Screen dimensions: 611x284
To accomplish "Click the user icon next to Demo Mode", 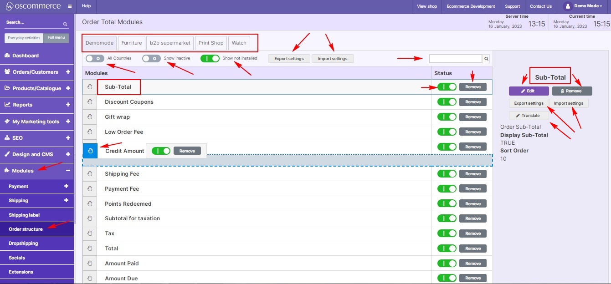I will [x=567, y=6].
